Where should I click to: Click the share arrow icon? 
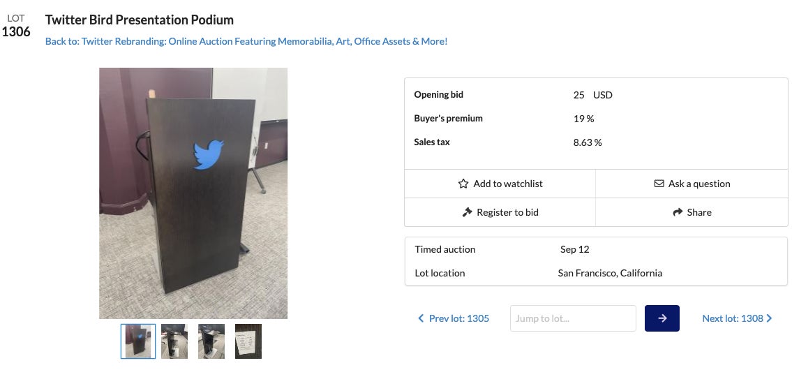[x=678, y=212]
